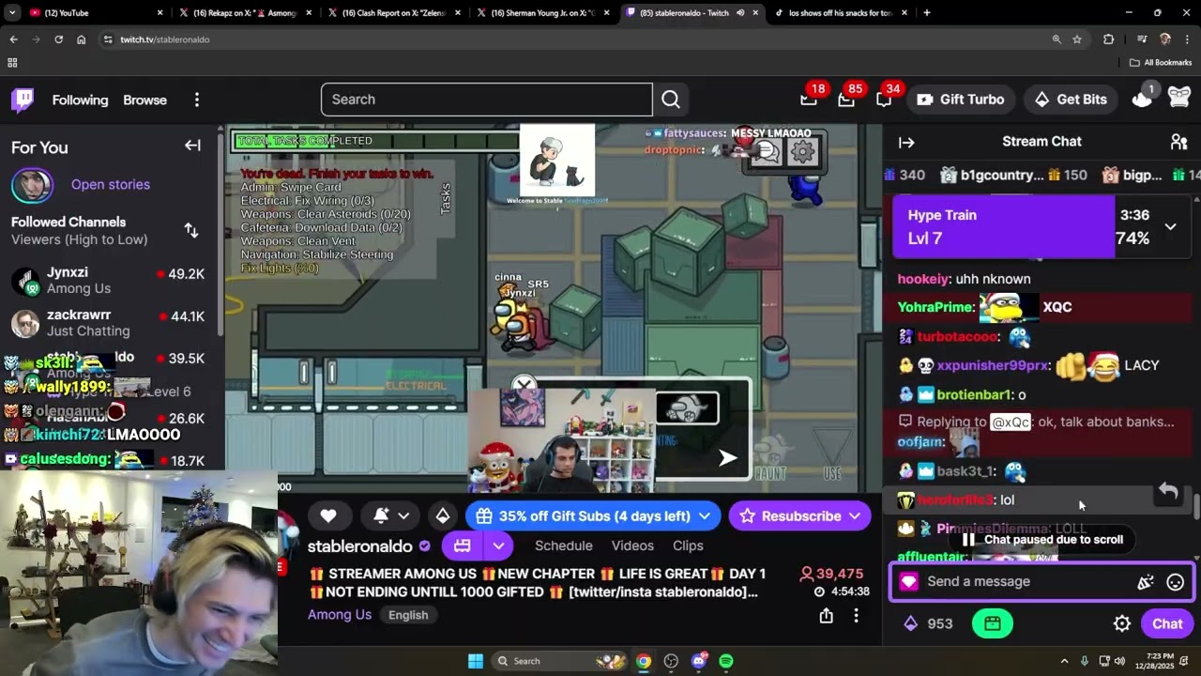Open stream more options vertical dots
Viewport: 1201px width, 676px height.
click(x=856, y=615)
